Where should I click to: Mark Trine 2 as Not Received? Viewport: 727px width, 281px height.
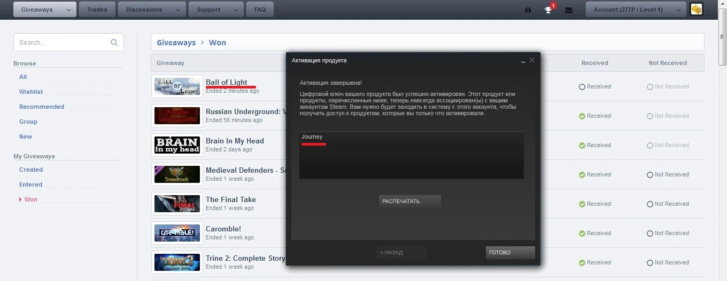(668, 262)
